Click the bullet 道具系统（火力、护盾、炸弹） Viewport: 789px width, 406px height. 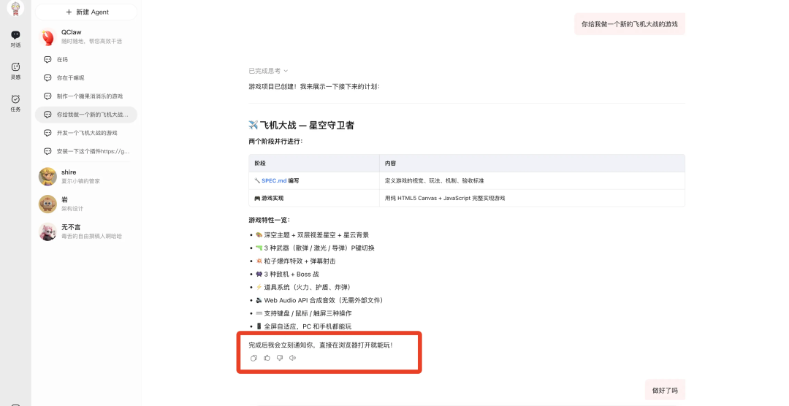(x=303, y=287)
